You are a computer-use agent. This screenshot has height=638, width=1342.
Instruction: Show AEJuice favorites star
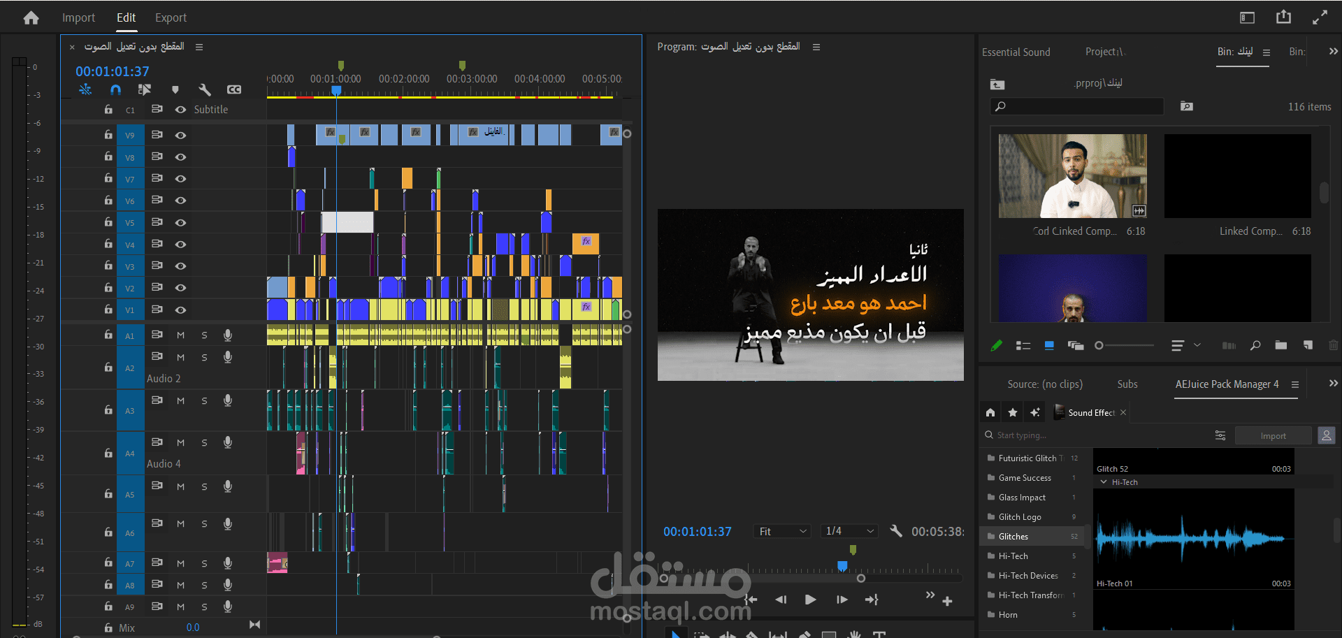[1013, 412]
